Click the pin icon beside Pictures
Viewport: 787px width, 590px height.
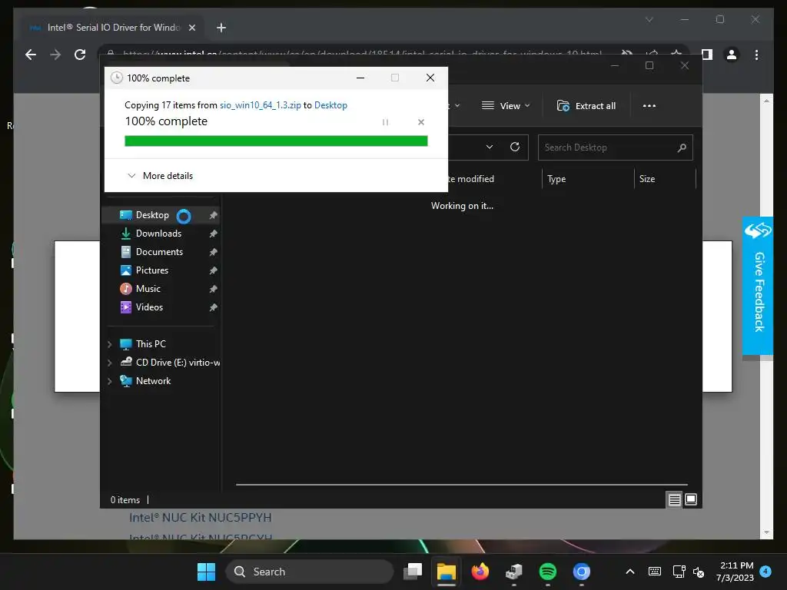(214, 270)
